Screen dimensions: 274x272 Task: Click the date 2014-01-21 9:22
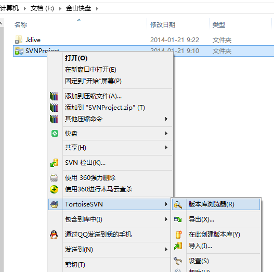(x=175, y=40)
